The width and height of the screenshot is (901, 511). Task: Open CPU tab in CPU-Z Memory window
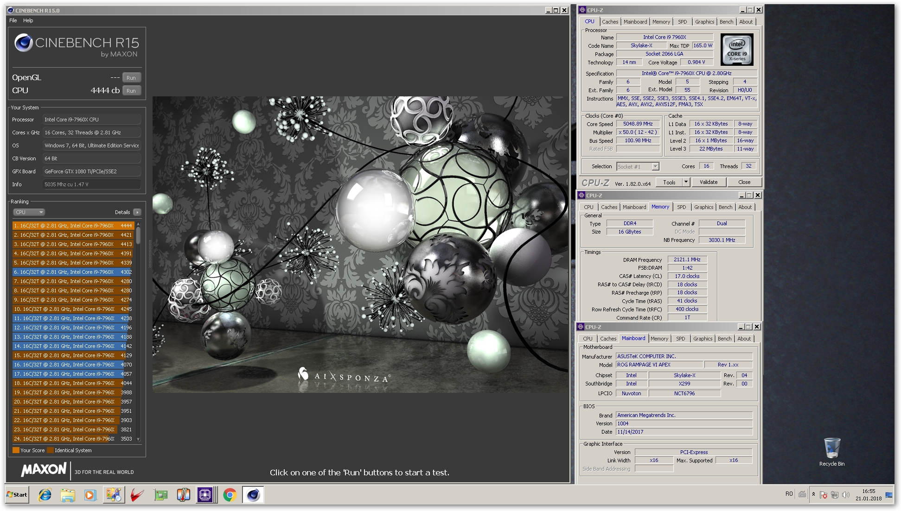pos(588,207)
